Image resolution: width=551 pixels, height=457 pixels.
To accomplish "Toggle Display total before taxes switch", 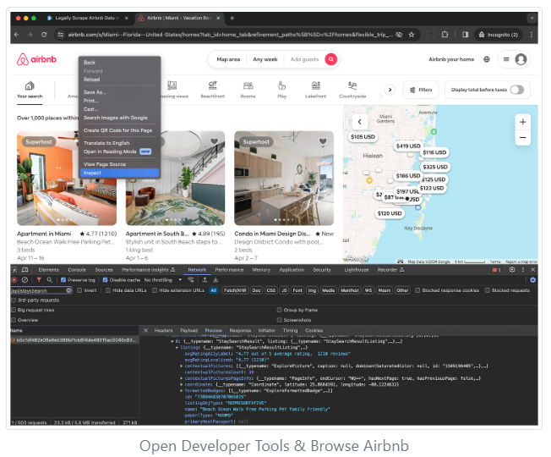I will pos(517,90).
